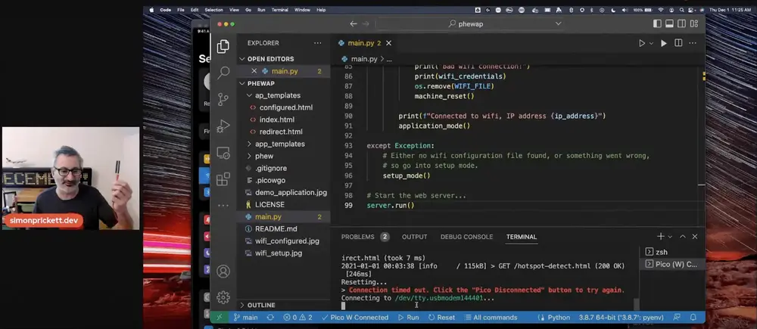Open wifi_setup.jpg in explorer
This screenshot has width=757, height=329.
coord(278,253)
